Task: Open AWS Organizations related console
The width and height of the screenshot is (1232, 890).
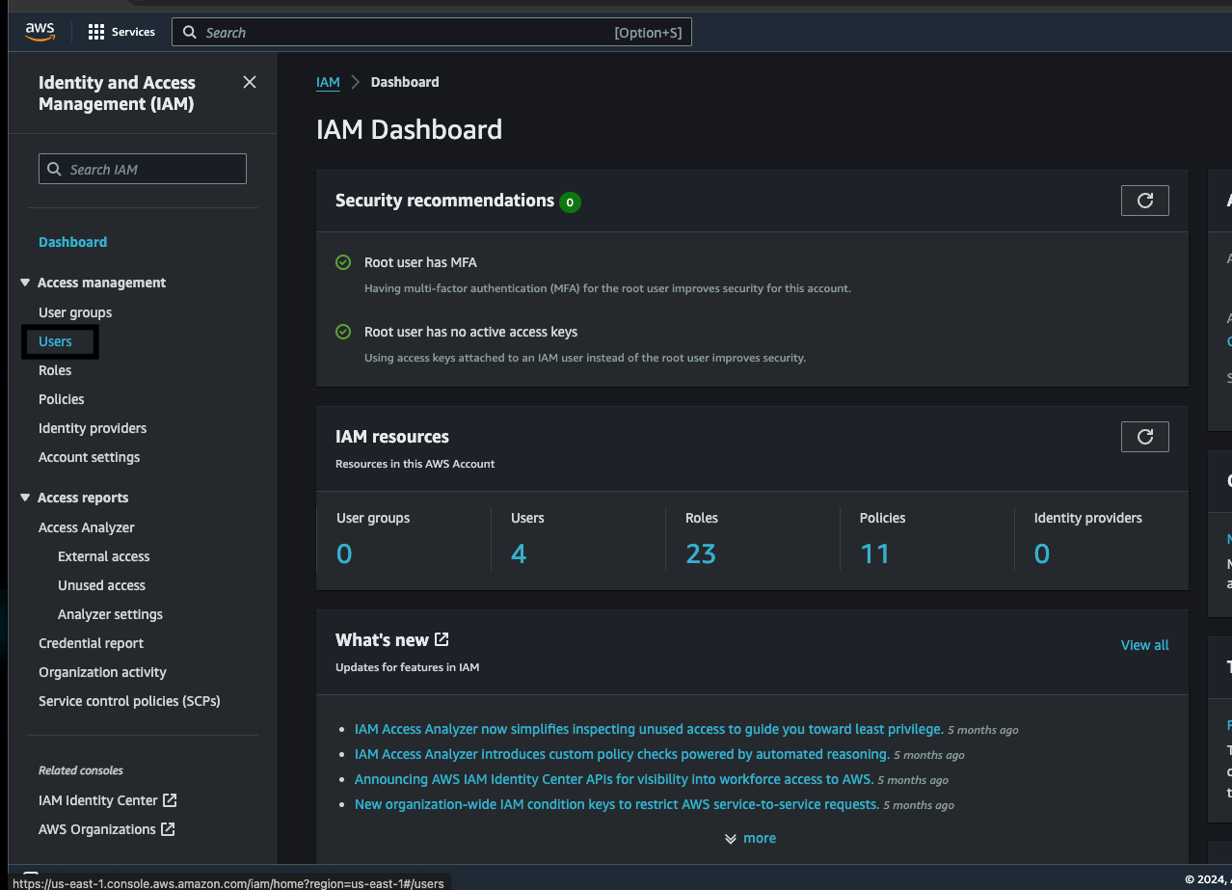Action: [97, 829]
